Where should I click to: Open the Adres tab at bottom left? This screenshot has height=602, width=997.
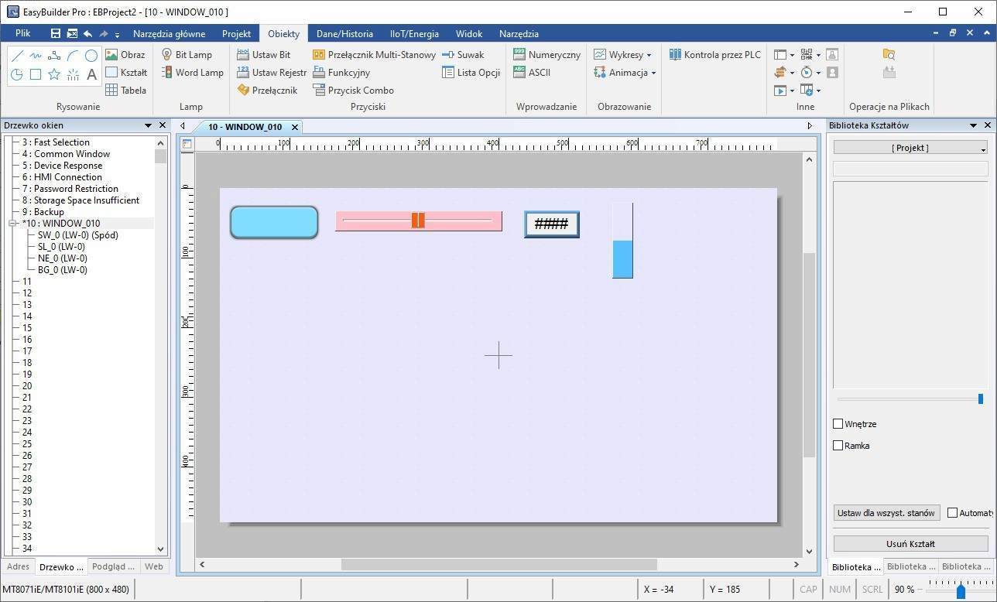coord(18,567)
